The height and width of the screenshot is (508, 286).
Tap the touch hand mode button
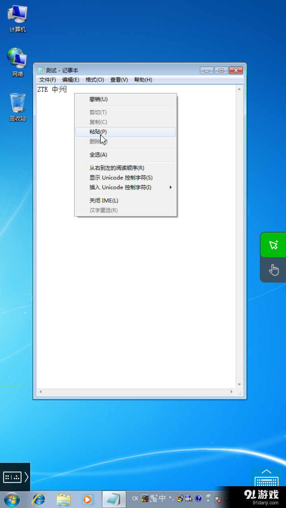(273, 270)
